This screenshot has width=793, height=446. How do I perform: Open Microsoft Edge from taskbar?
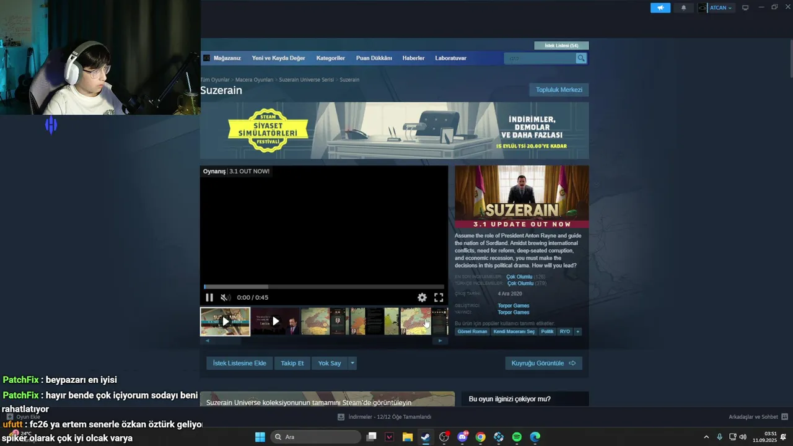pyautogui.click(x=535, y=437)
